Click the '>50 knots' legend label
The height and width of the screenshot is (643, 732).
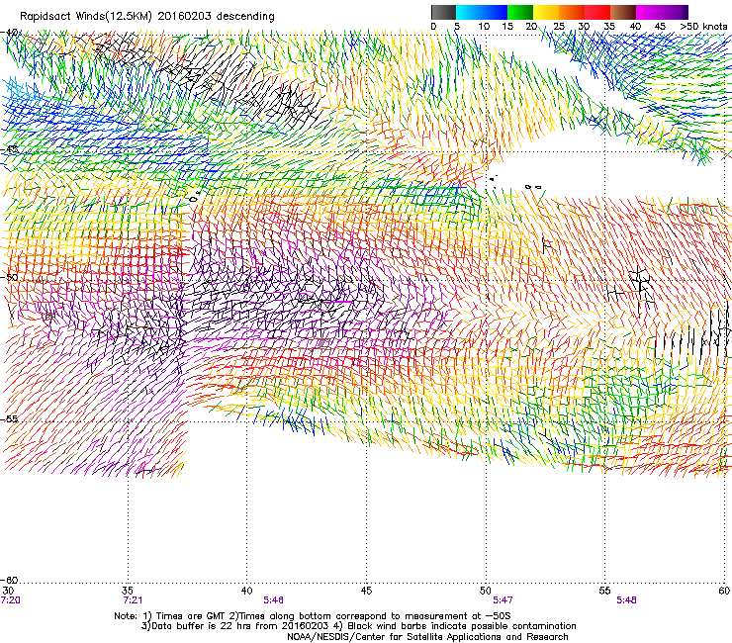click(703, 27)
